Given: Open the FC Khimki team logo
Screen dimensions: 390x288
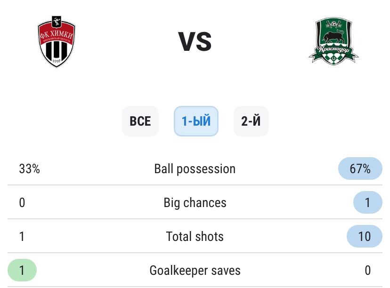Looking at the screenshot, I should (56, 41).
